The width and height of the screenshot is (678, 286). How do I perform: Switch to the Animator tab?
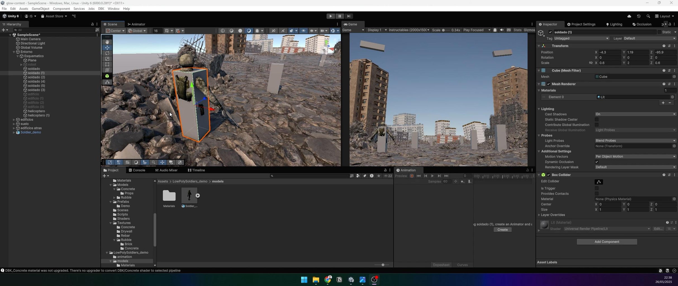(x=136, y=24)
